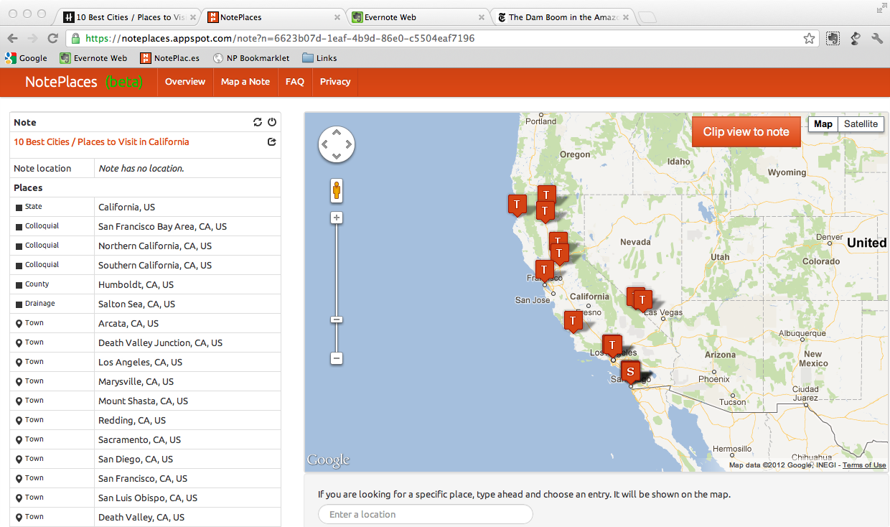Viewport: 890px width, 527px height.
Task: Click the Enter a location field
Action: (x=426, y=514)
